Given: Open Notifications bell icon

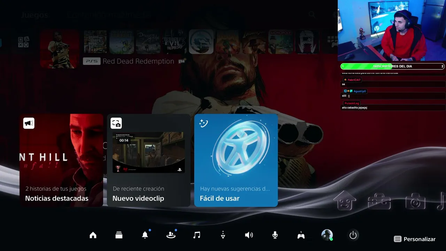Looking at the screenshot, I should 145,235.
